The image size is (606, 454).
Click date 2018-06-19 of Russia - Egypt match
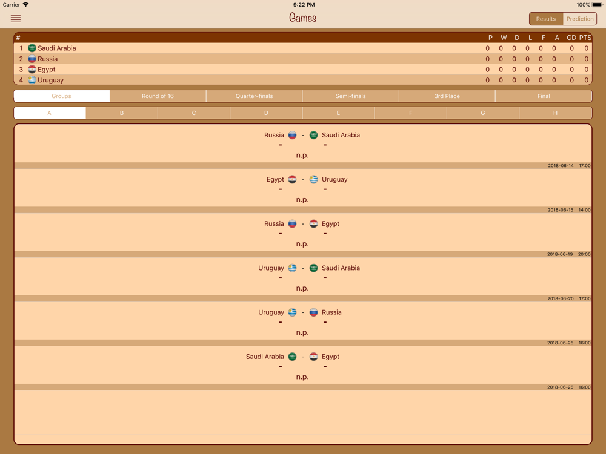click(x=560, y=254)
